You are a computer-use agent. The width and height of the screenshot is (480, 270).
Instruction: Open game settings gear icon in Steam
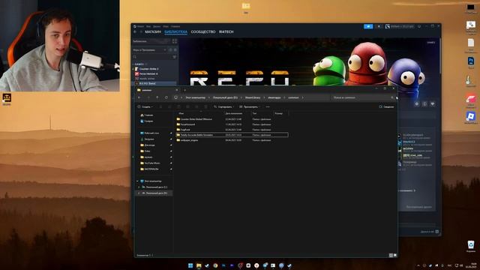(x=417, y=104)
